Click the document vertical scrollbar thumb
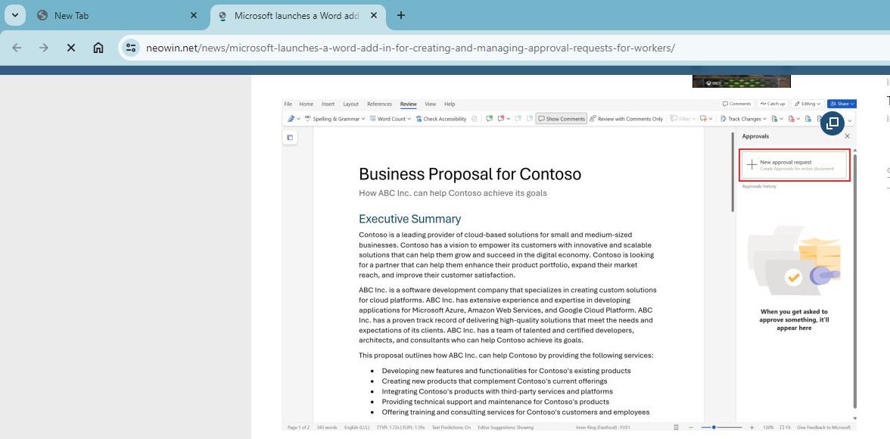 (x=733, y=173)
